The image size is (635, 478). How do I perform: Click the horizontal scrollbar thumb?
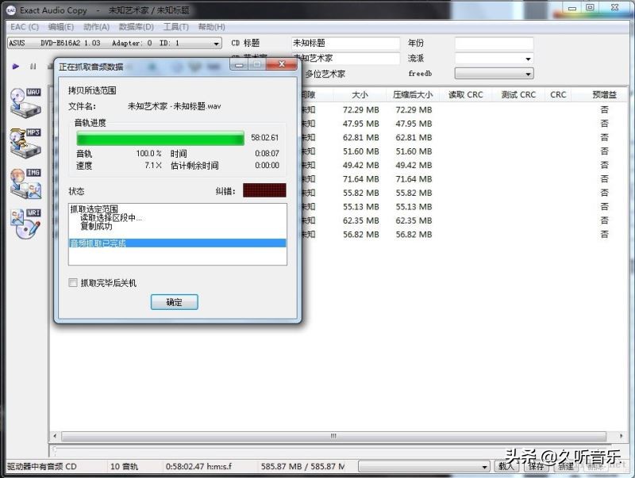point(333,436)
